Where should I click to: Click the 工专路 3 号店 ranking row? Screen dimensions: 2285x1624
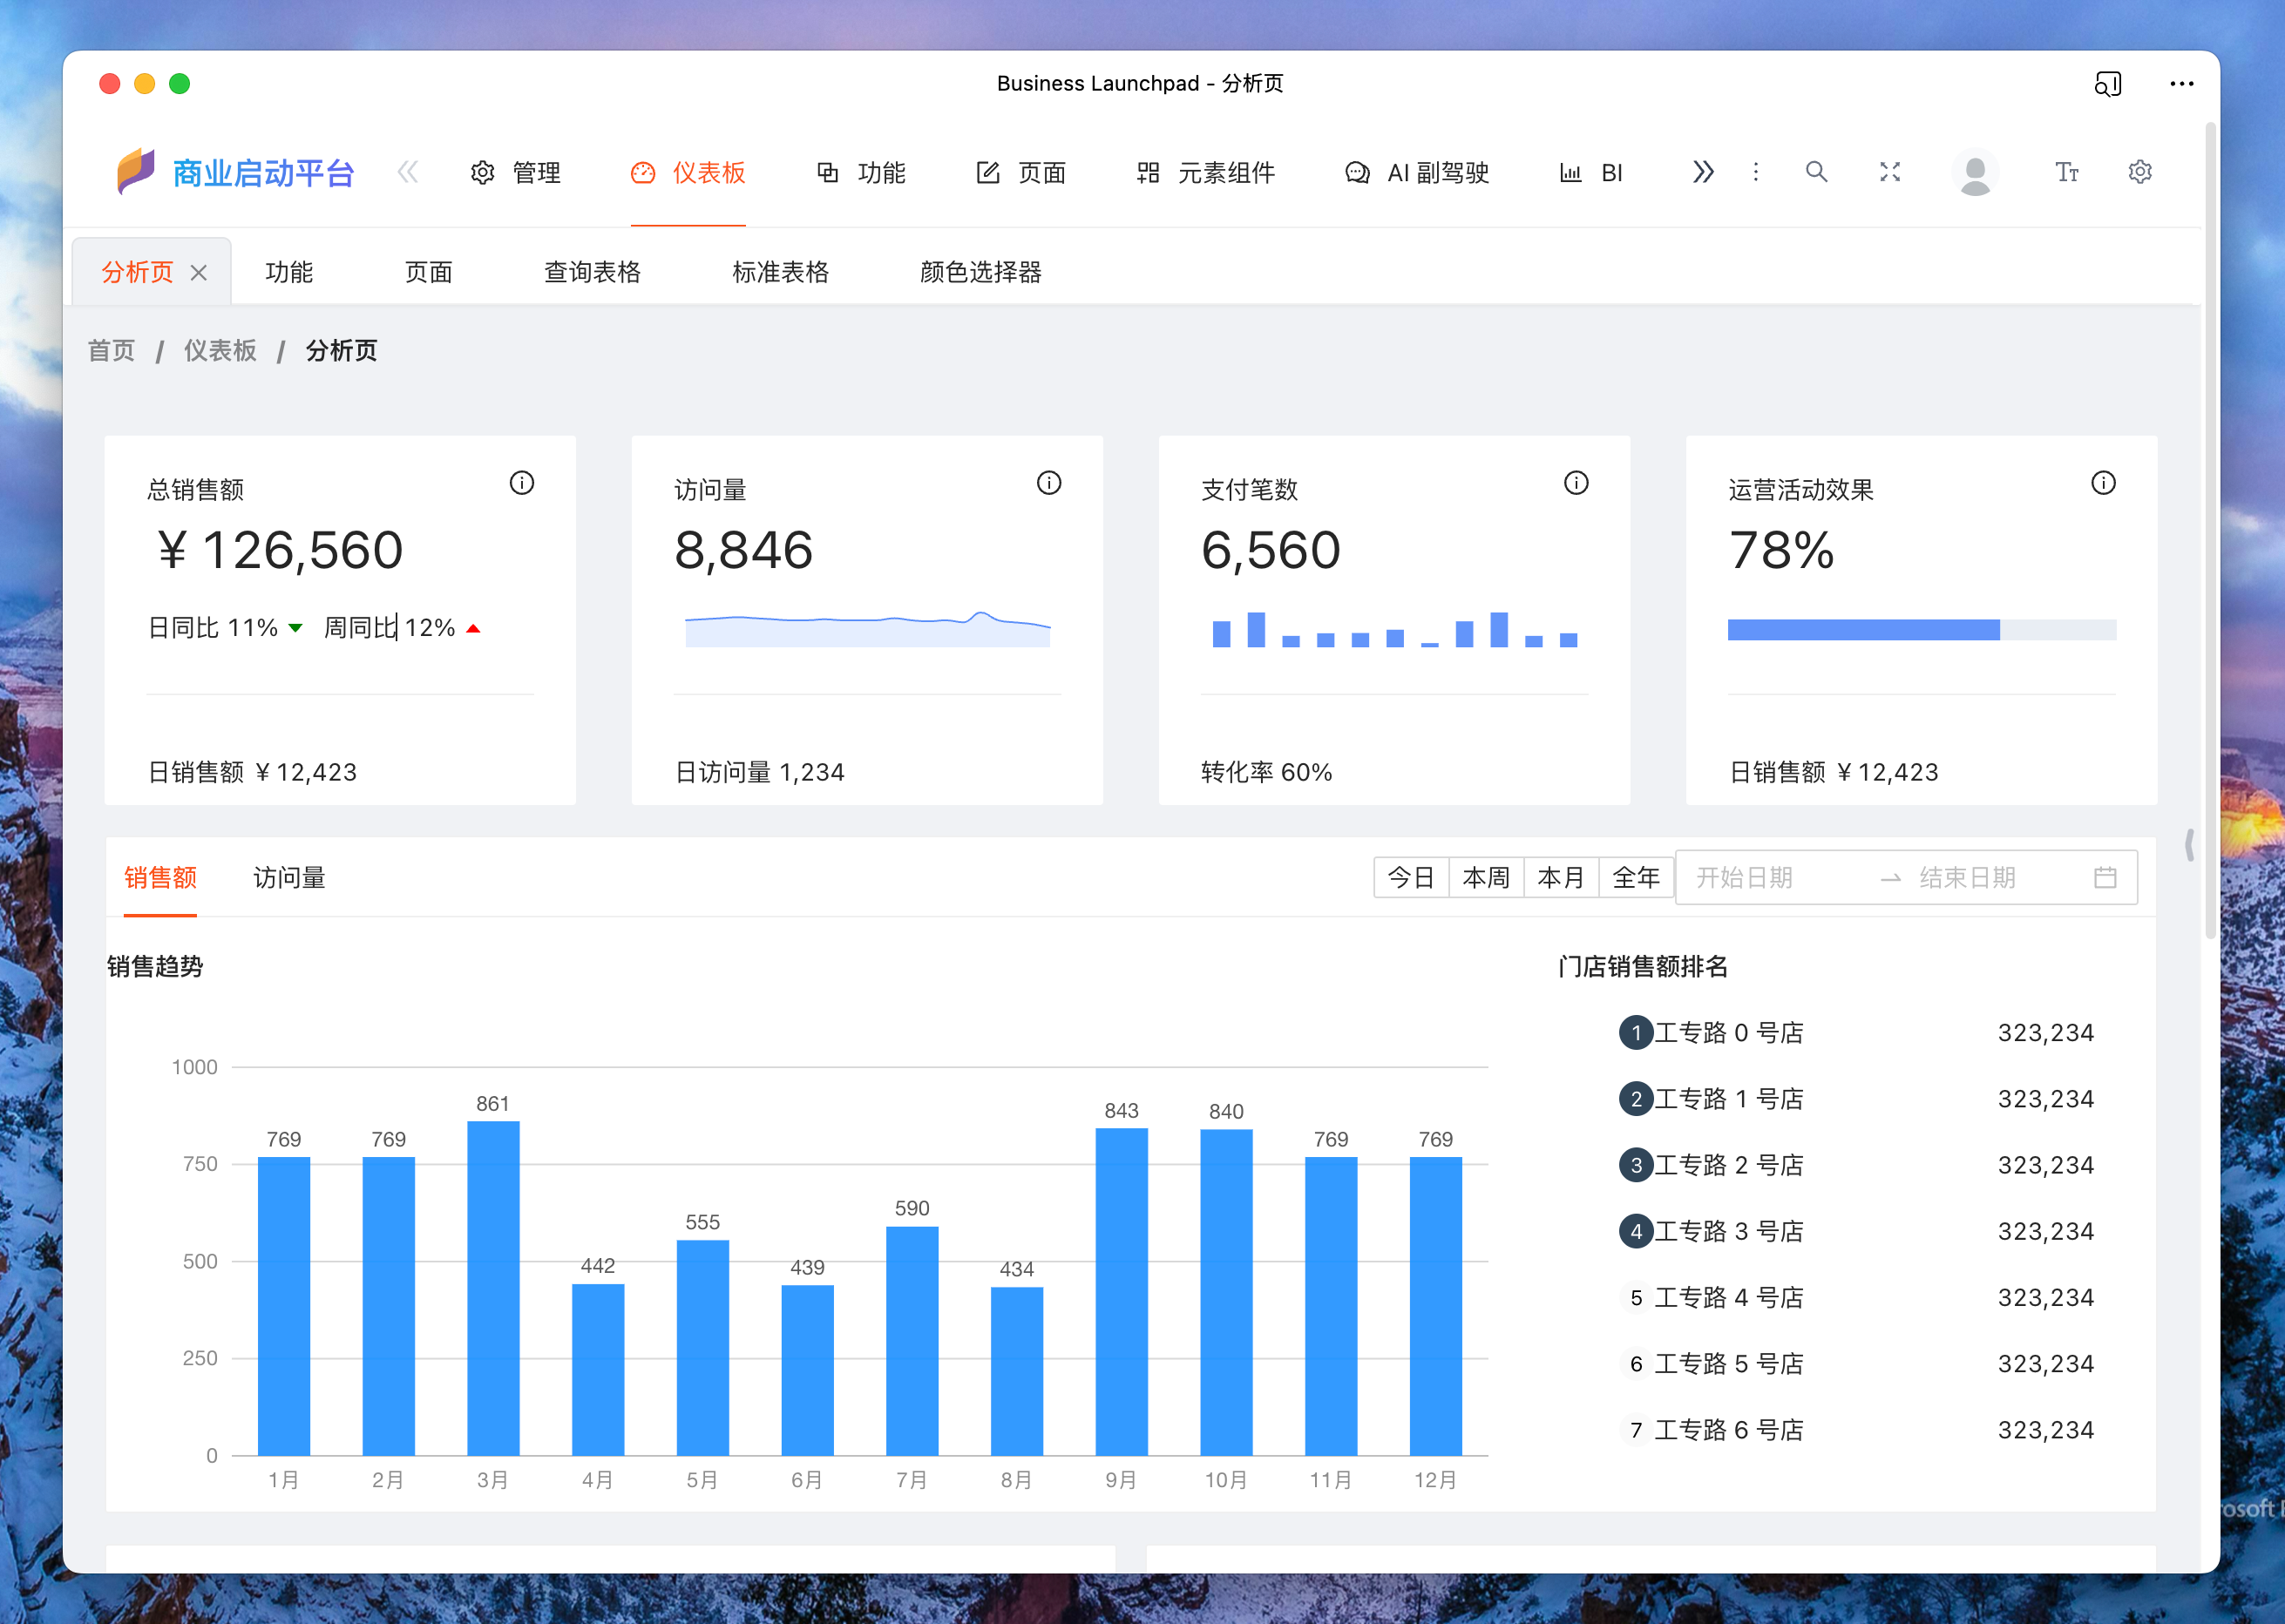[1856, 1231]
